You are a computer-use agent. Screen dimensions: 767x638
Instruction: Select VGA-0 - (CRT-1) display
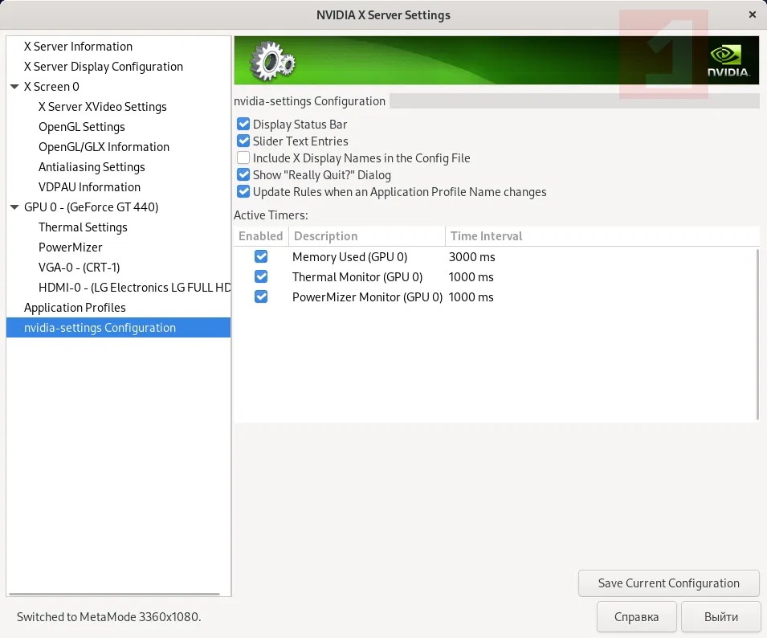[80, 267]
